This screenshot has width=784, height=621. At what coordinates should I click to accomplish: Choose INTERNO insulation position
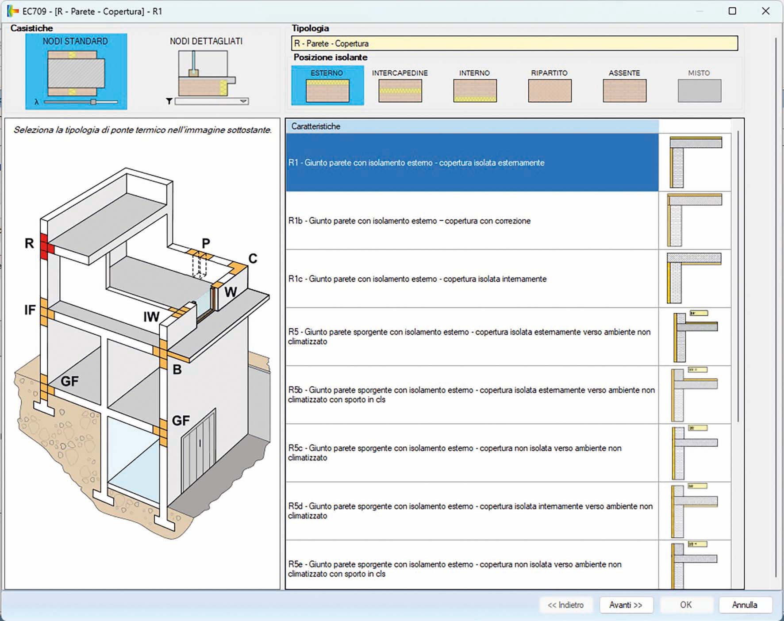[474, 86]
